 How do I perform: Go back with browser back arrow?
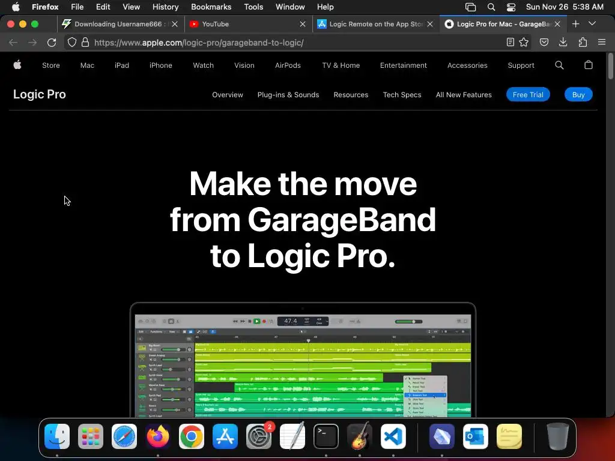(13, 43)
